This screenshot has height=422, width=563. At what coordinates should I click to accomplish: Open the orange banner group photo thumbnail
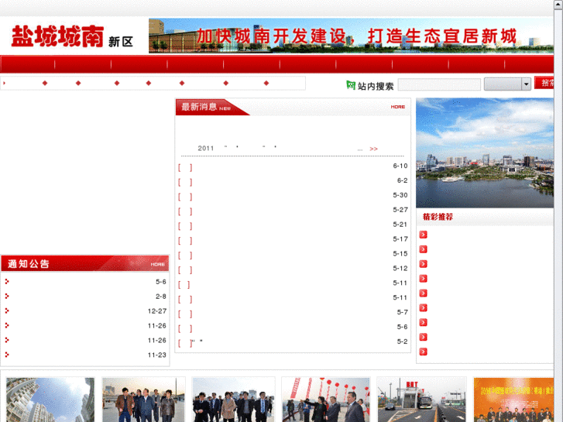[513, 400]
